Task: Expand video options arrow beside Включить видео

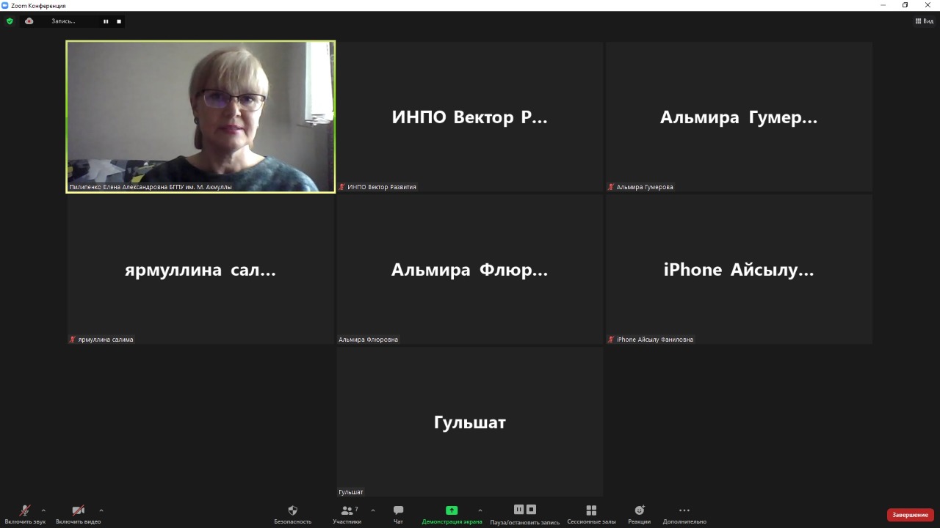Action: pyautogui.click(x=101, y=510)
